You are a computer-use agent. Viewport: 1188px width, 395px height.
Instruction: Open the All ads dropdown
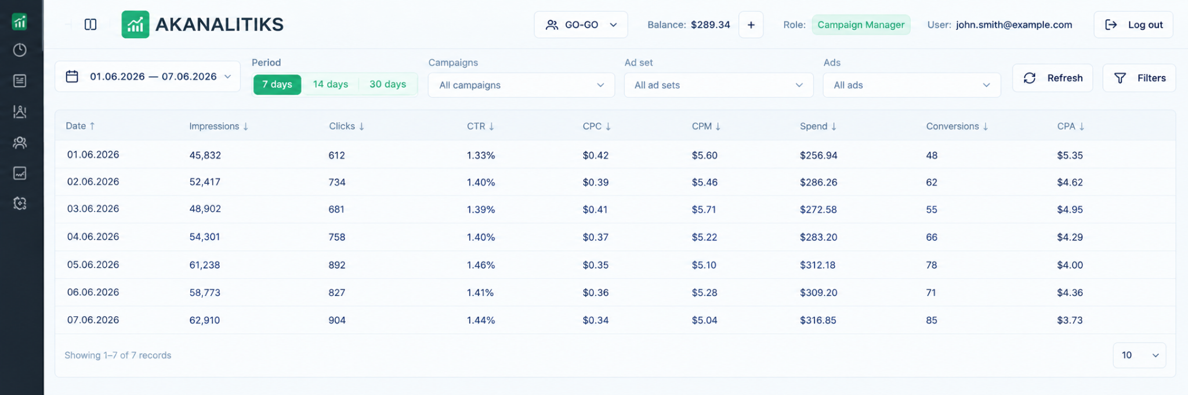[x=912, y=85]
